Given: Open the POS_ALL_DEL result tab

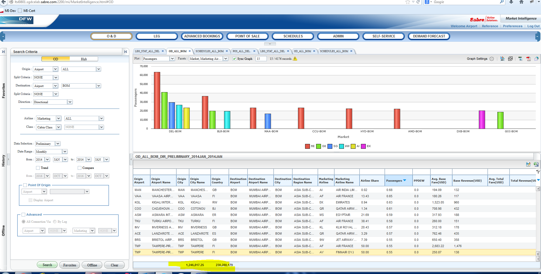Looking at the screenshot, I should (x=241, y=51).
